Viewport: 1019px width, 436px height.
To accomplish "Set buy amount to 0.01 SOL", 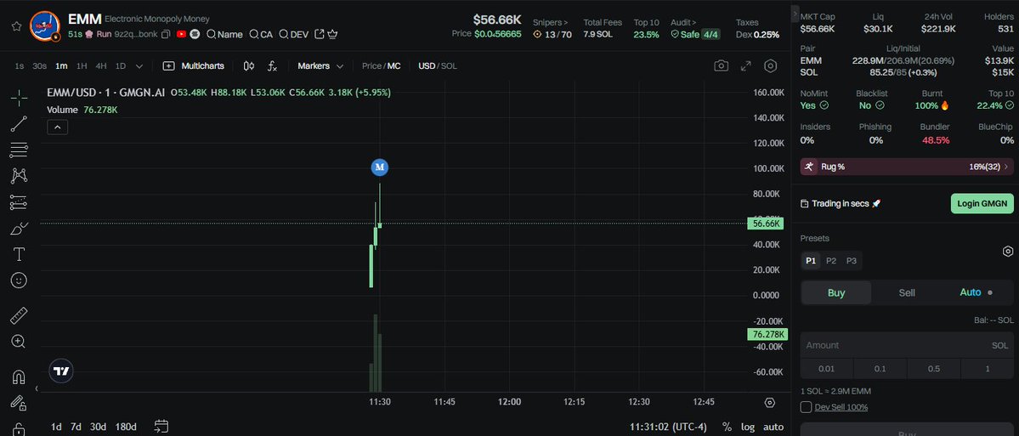I will click(x=827, y=368).
